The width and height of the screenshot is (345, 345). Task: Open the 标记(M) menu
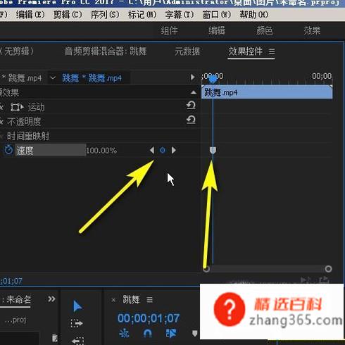click(142, 15)
